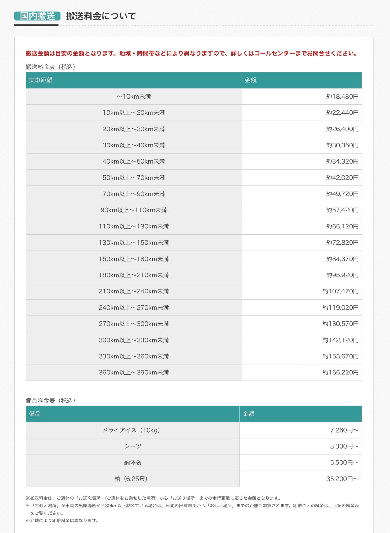Click the 約165,220円 price cell
This screenshot has width=390, height=533.
302,373
